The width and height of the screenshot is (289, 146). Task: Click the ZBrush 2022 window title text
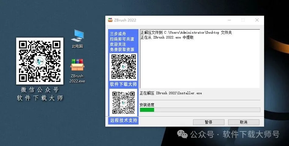[x=125, y=20]
